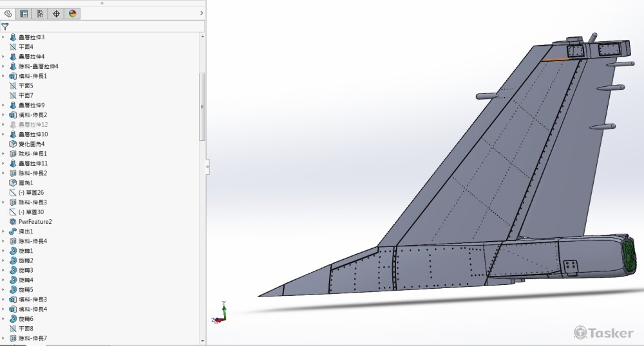The width and height of the screenshot is (644, 346).
Task: Open the FeatureManager design tree tab
Action: point(8,13)
